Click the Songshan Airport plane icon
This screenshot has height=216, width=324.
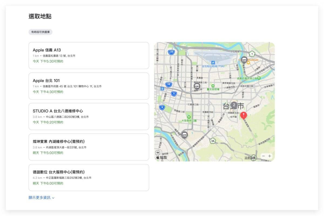[x=213, y=63]
